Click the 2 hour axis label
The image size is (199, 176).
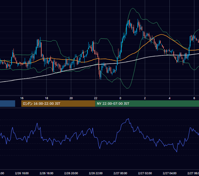145,98
